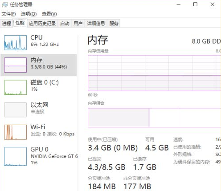Viewport: 221px width, 191px height.
Task: Switch to the 用户 tab
Action: (x=78, y=23)
